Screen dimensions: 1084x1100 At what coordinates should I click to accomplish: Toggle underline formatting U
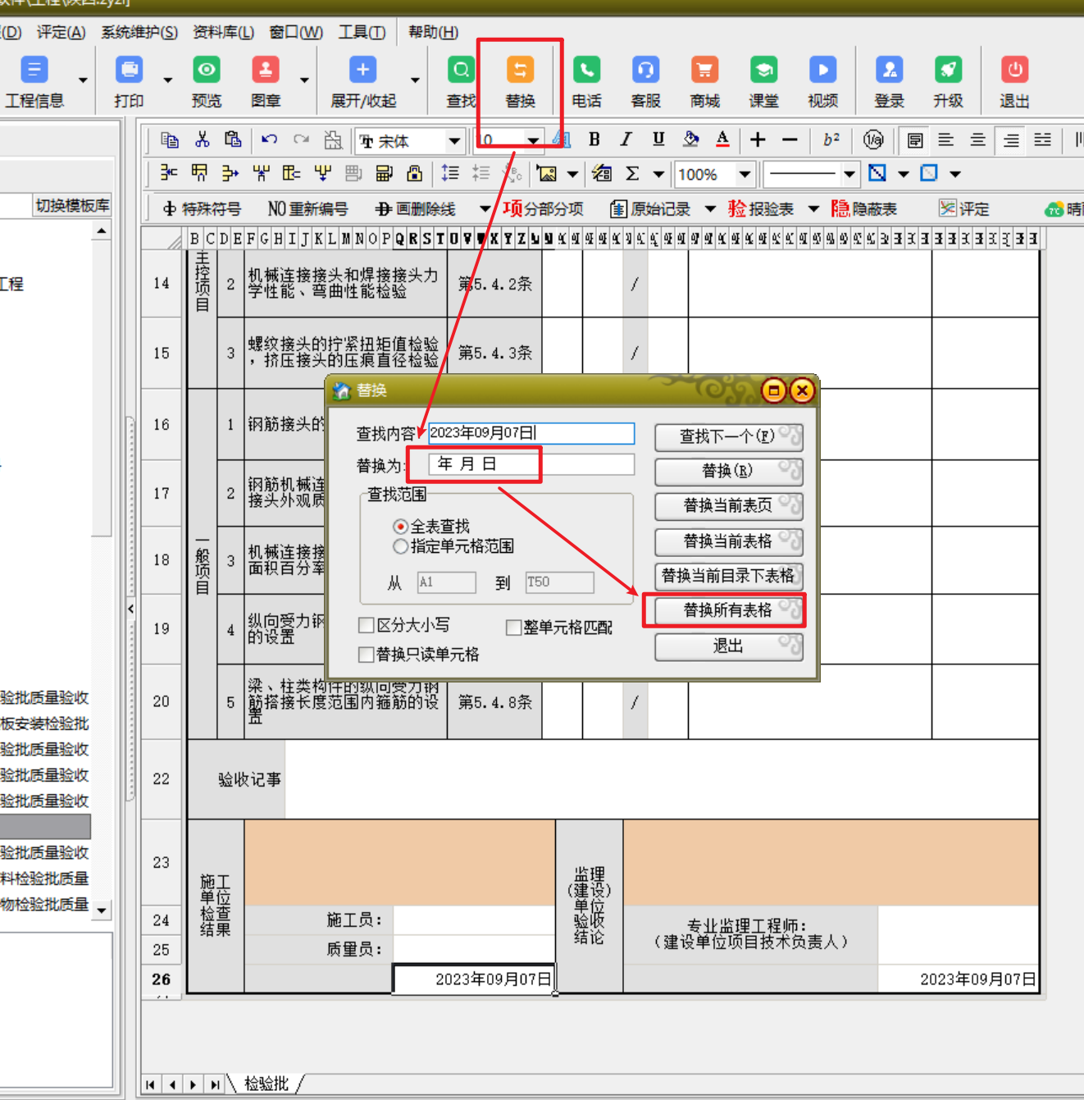tap(658, 139)
